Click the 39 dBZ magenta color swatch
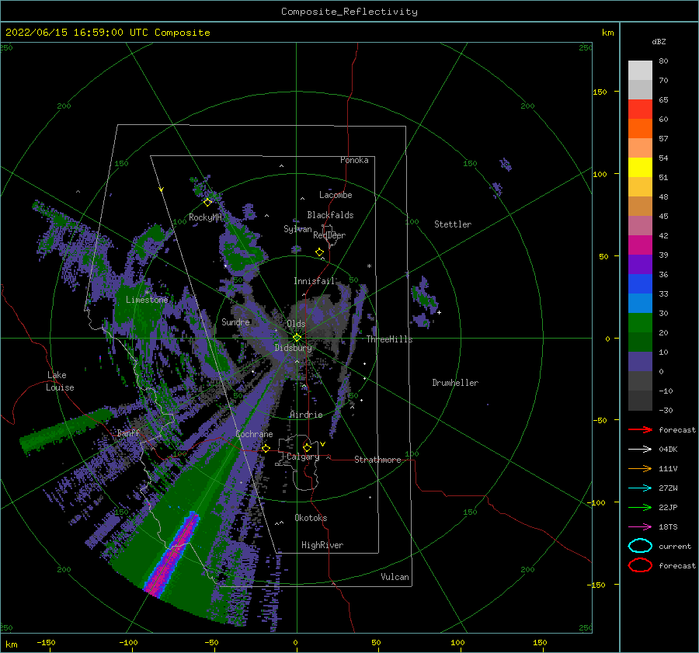The height and width of the screenshot is (653, 699). click(x=640, y=245)
